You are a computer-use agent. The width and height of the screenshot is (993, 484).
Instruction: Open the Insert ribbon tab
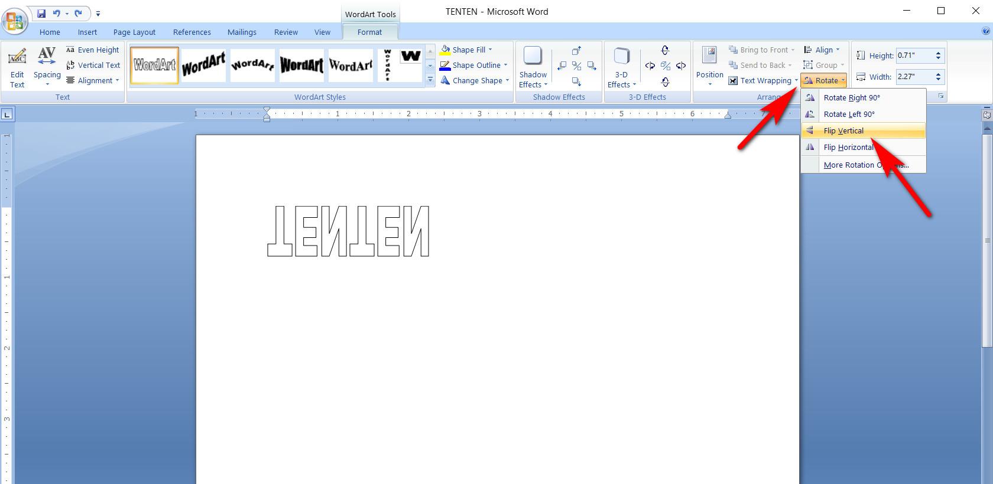tap(87, 32)
